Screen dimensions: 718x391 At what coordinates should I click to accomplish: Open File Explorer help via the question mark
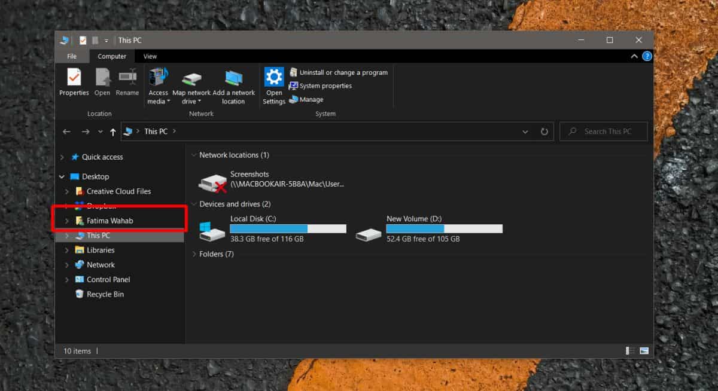coord(647,56)
